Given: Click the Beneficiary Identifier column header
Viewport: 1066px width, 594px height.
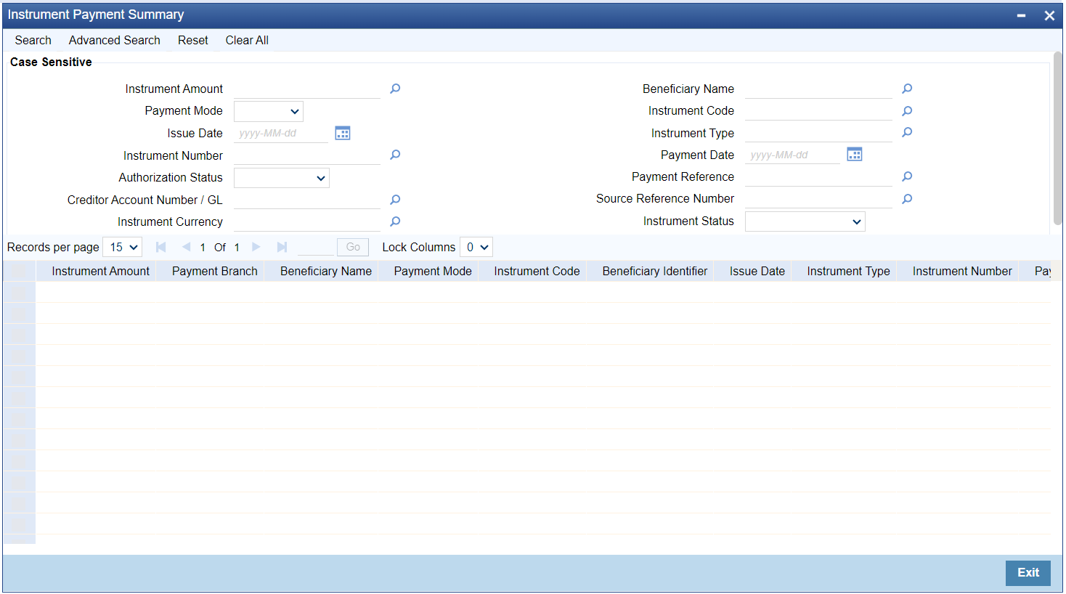Looking at the screenshot, I should [655, 271].
